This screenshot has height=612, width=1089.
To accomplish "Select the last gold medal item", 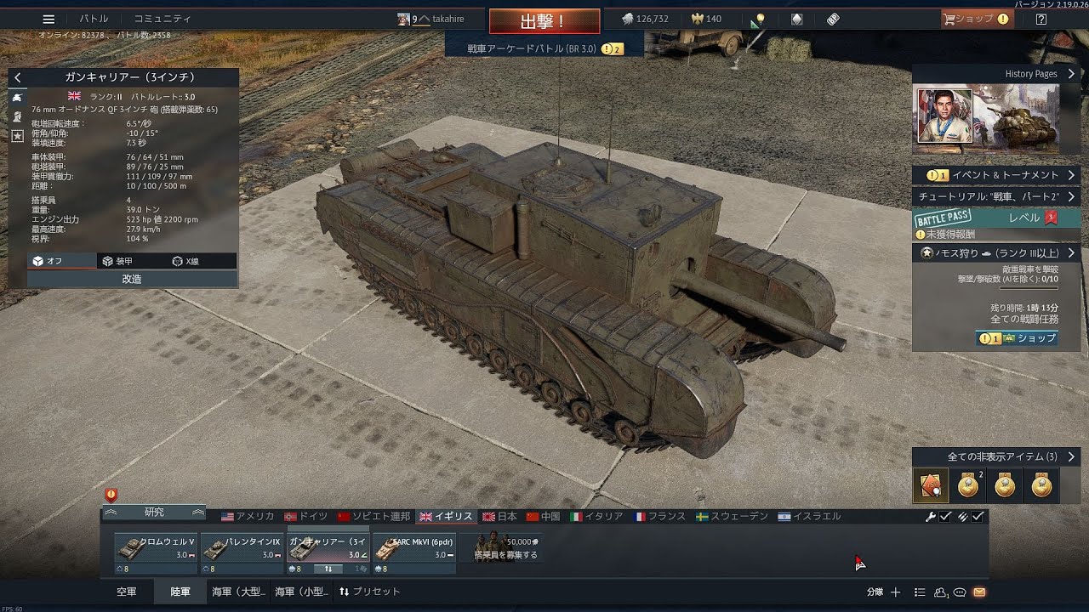I will pos(1042,485).
